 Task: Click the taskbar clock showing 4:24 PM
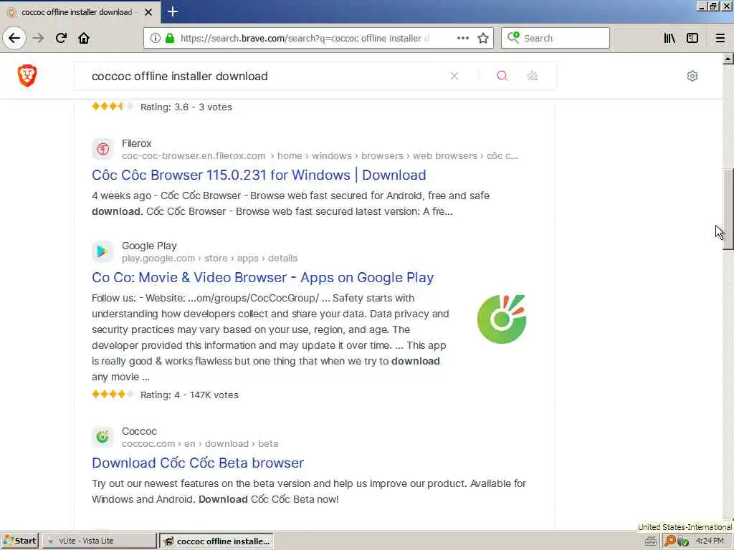pos(710,541)
